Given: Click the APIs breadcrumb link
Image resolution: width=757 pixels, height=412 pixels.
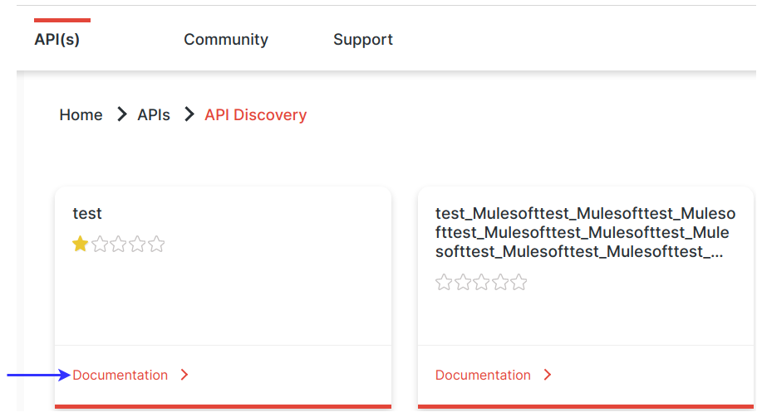Looking at the screenshot, I should (154, 115).
